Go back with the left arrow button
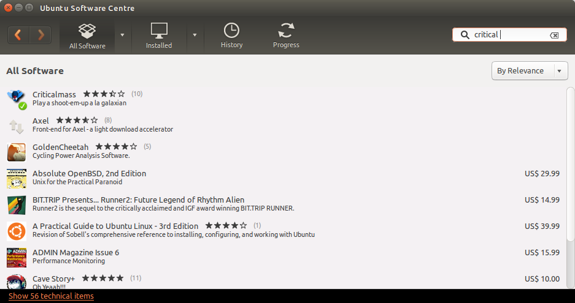The width and height of the screenshot is (575, 303). (x=18, y=35)
